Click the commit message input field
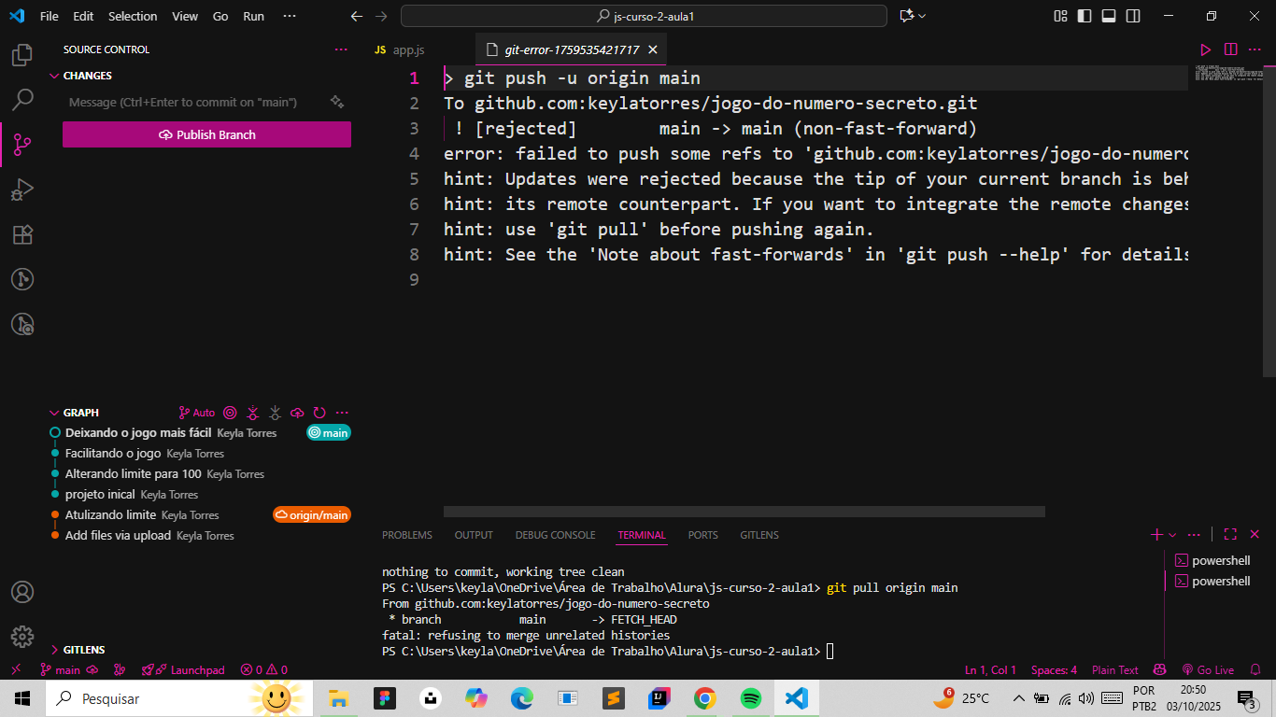The height and width of the screenshot is (717, 1276). click(191, 102)
